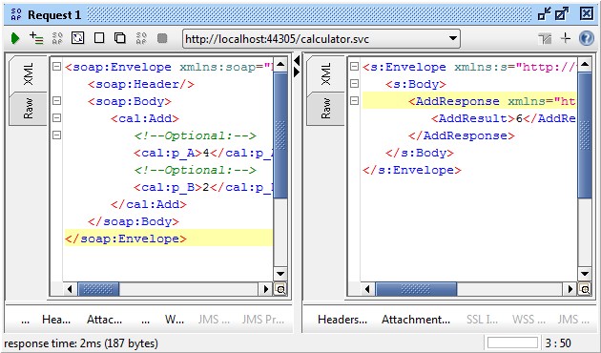Click request editor scroll right arrow

(x=265, y=289)
